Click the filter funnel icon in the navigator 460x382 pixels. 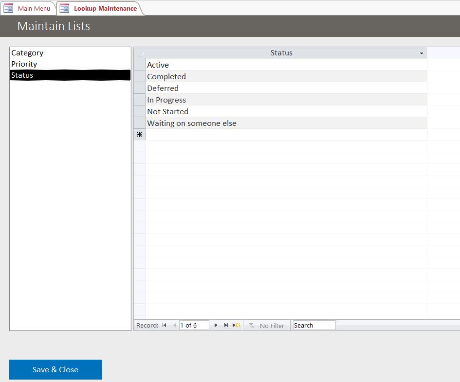point(252,325)
